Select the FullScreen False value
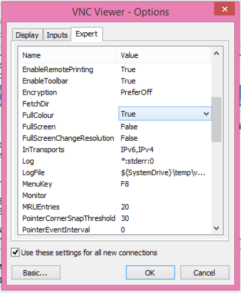The height and width of the screenshot is (293, 241). tap(129, 127)
